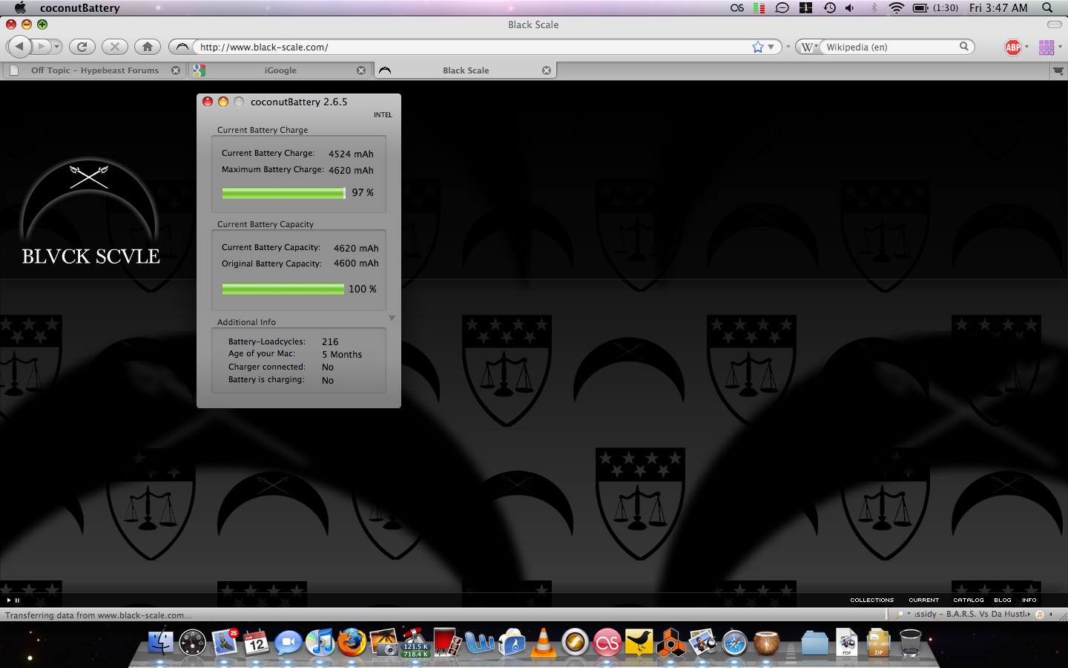Open Mail from the Dock
Image resolution: width=1068 pixels, height=668 pixels.
[224, 642]
